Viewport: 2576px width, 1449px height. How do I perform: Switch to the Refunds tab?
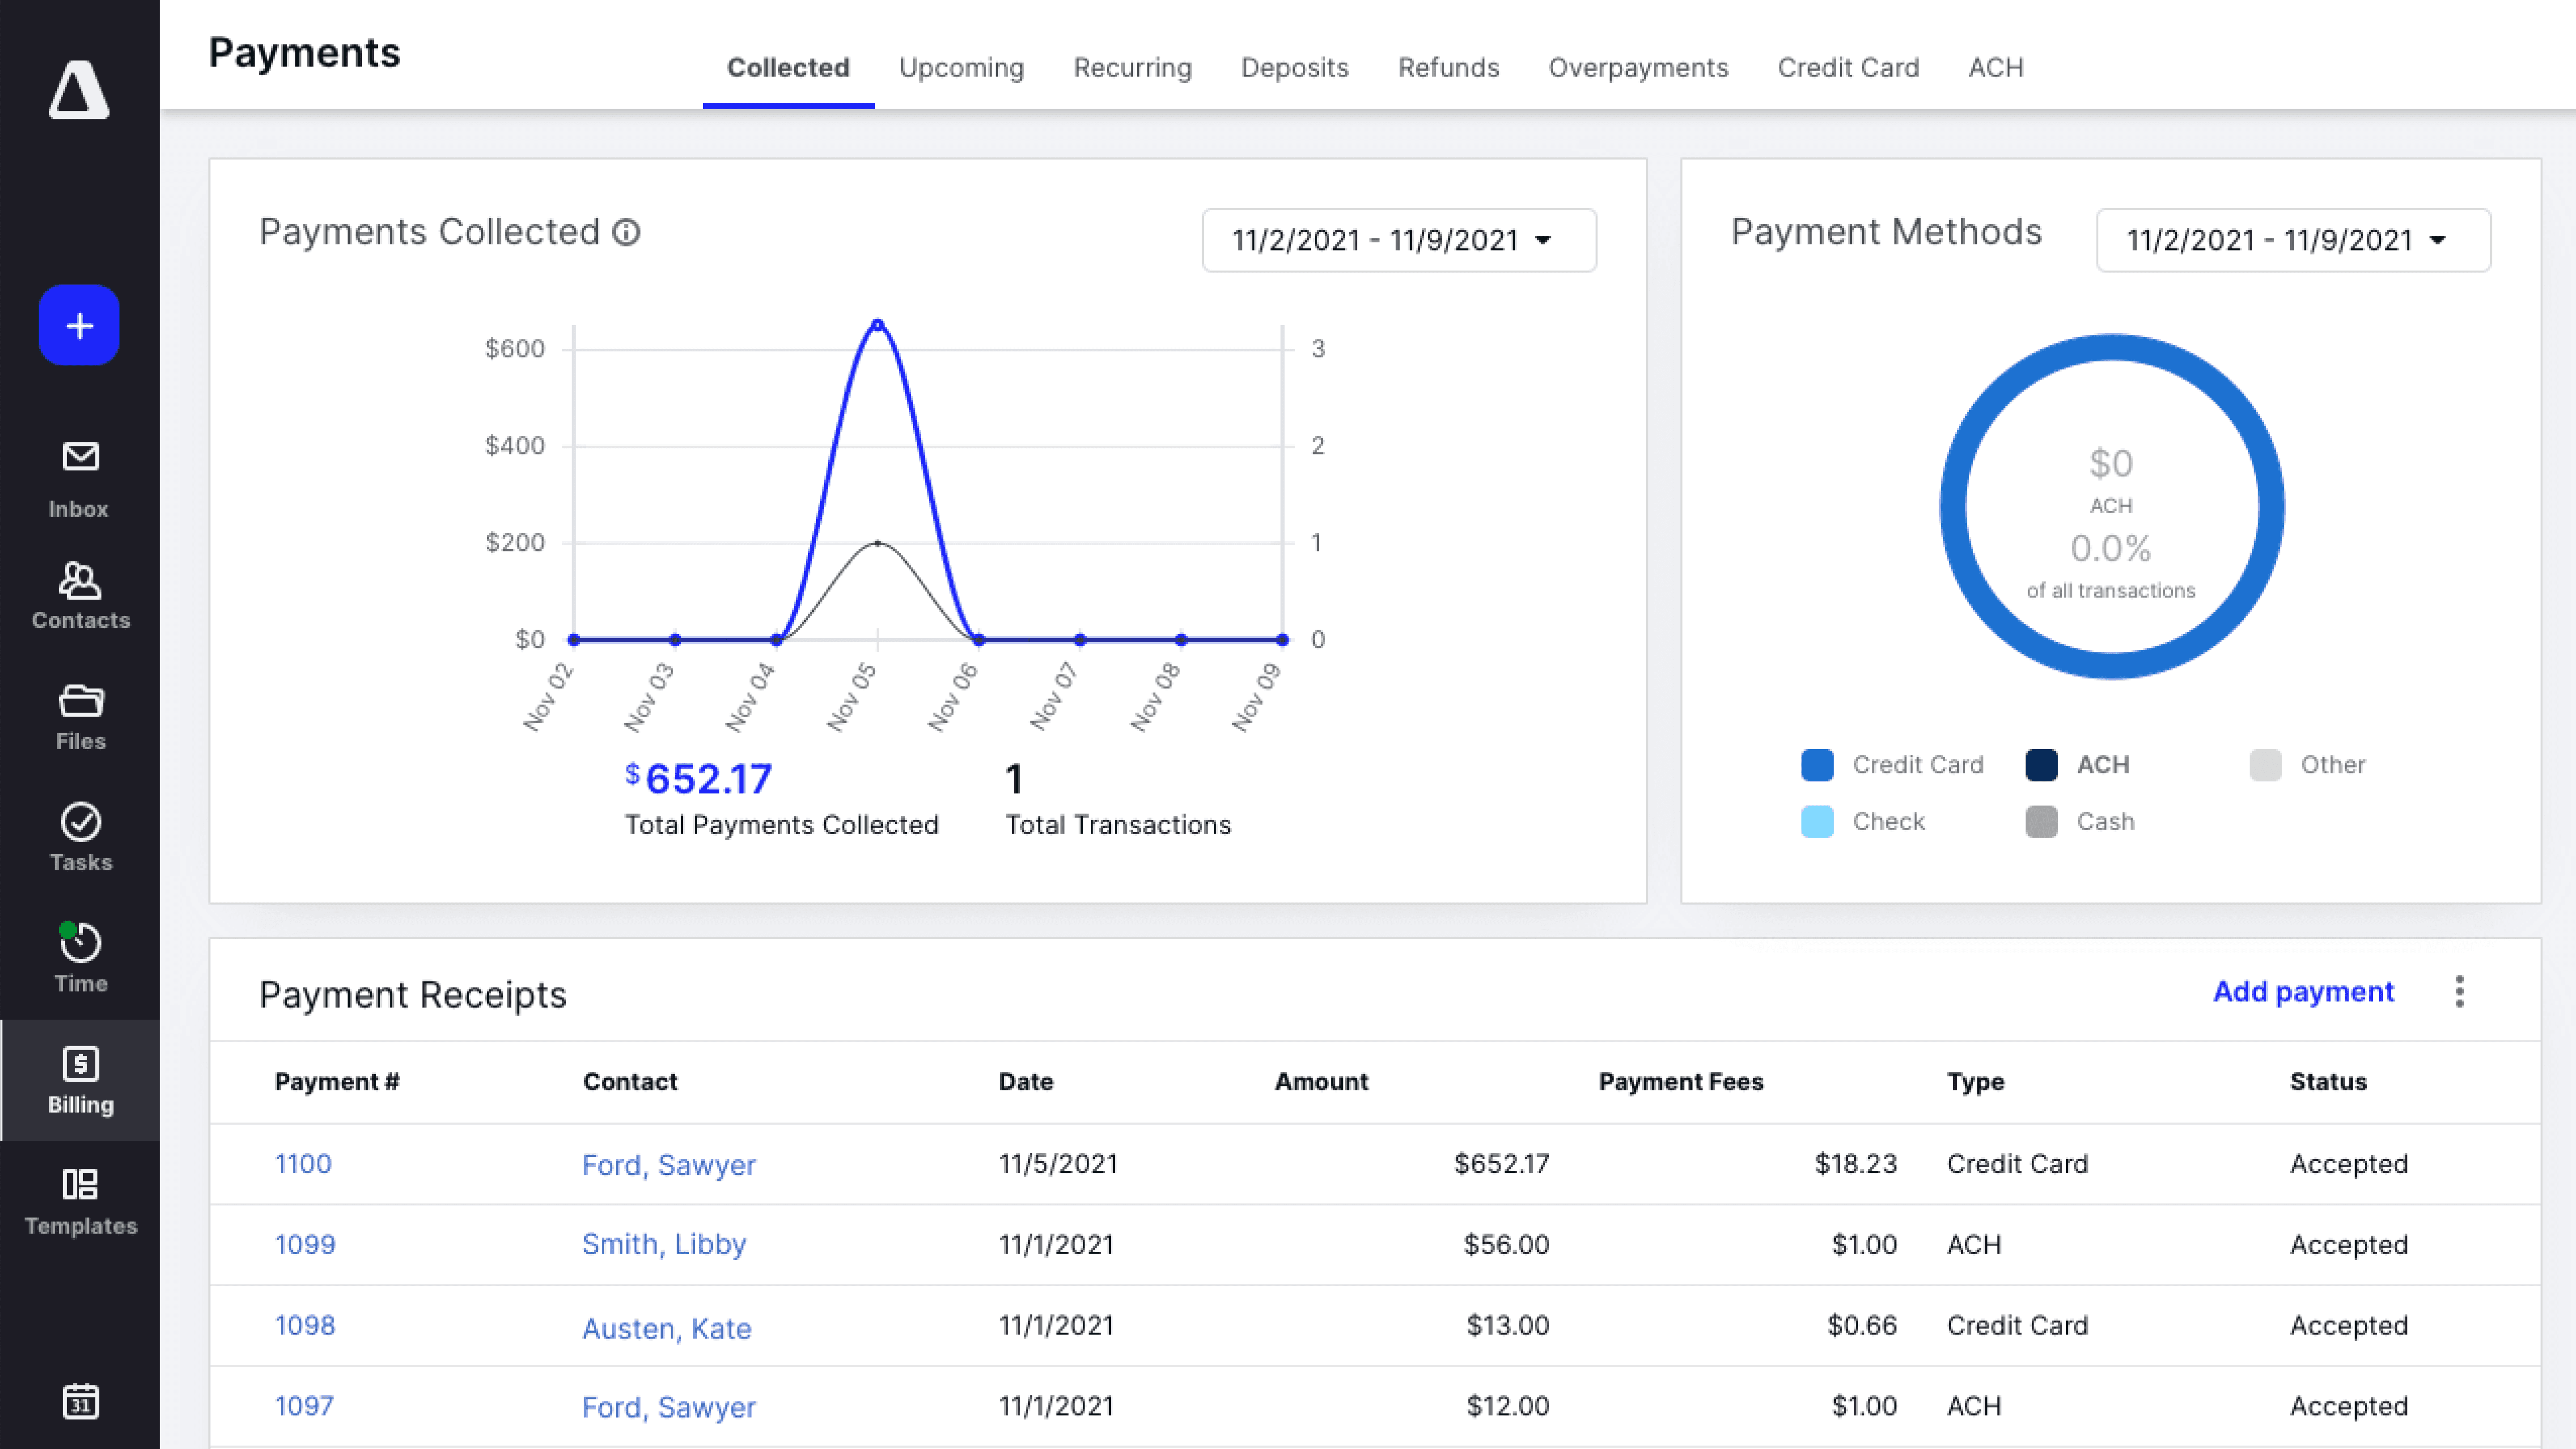click(1448, 67)
